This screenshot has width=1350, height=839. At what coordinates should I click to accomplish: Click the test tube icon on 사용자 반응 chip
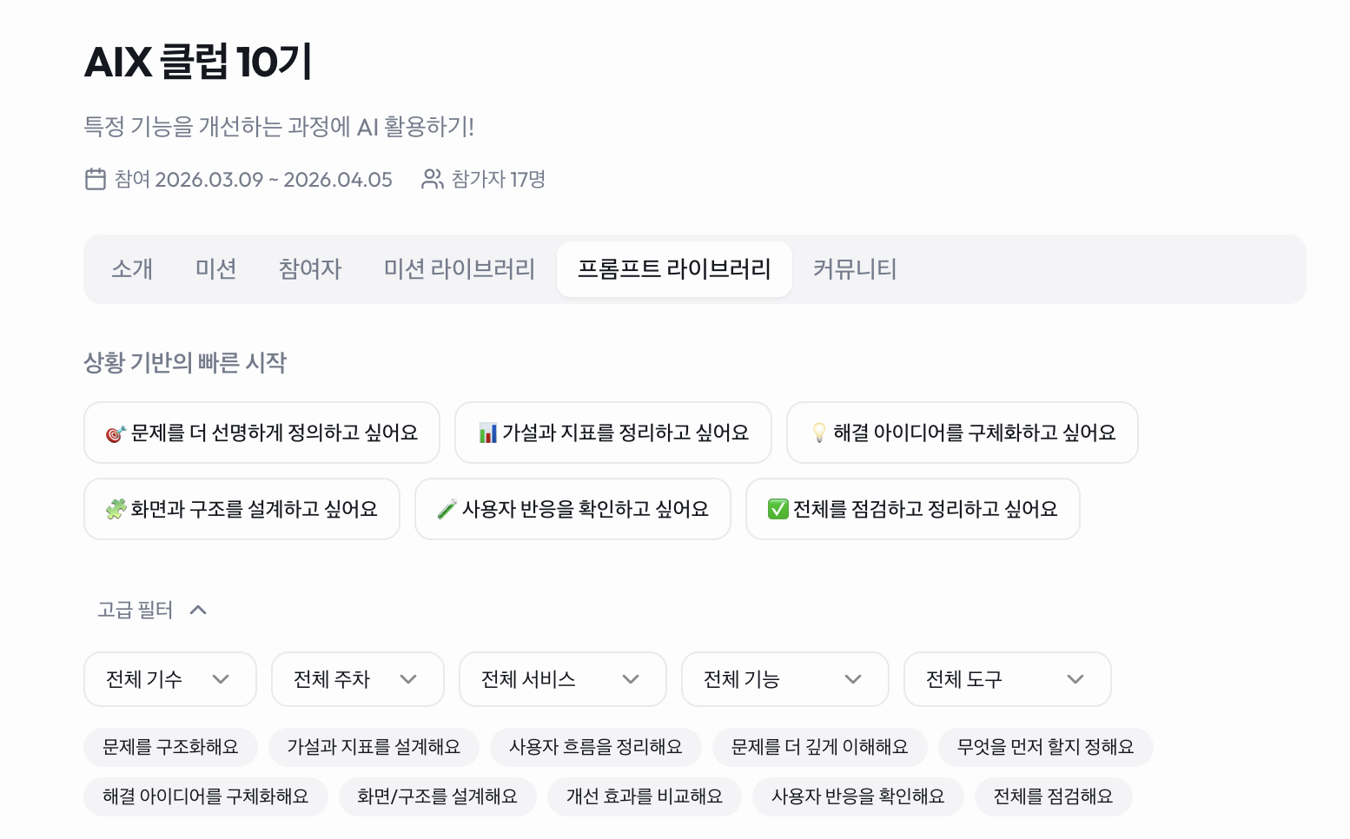pos(447,509)
